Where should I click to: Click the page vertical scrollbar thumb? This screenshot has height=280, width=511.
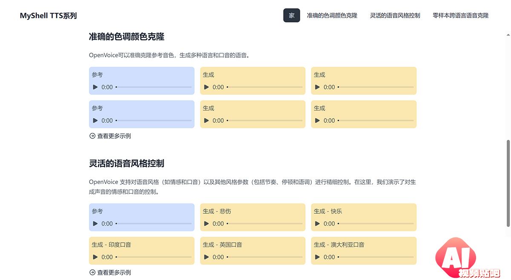508,183
